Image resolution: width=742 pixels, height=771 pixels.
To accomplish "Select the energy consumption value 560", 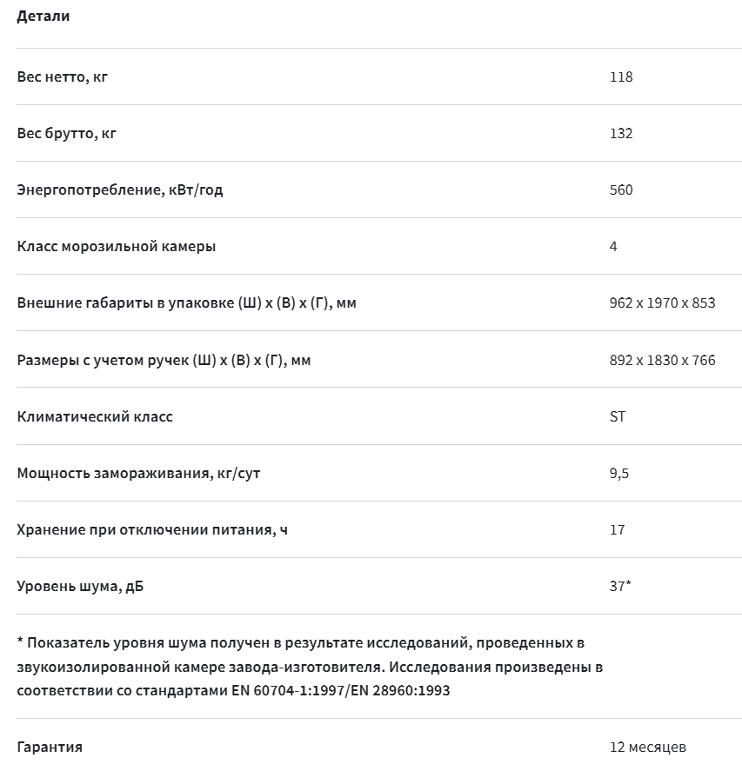I will (621, 189).
